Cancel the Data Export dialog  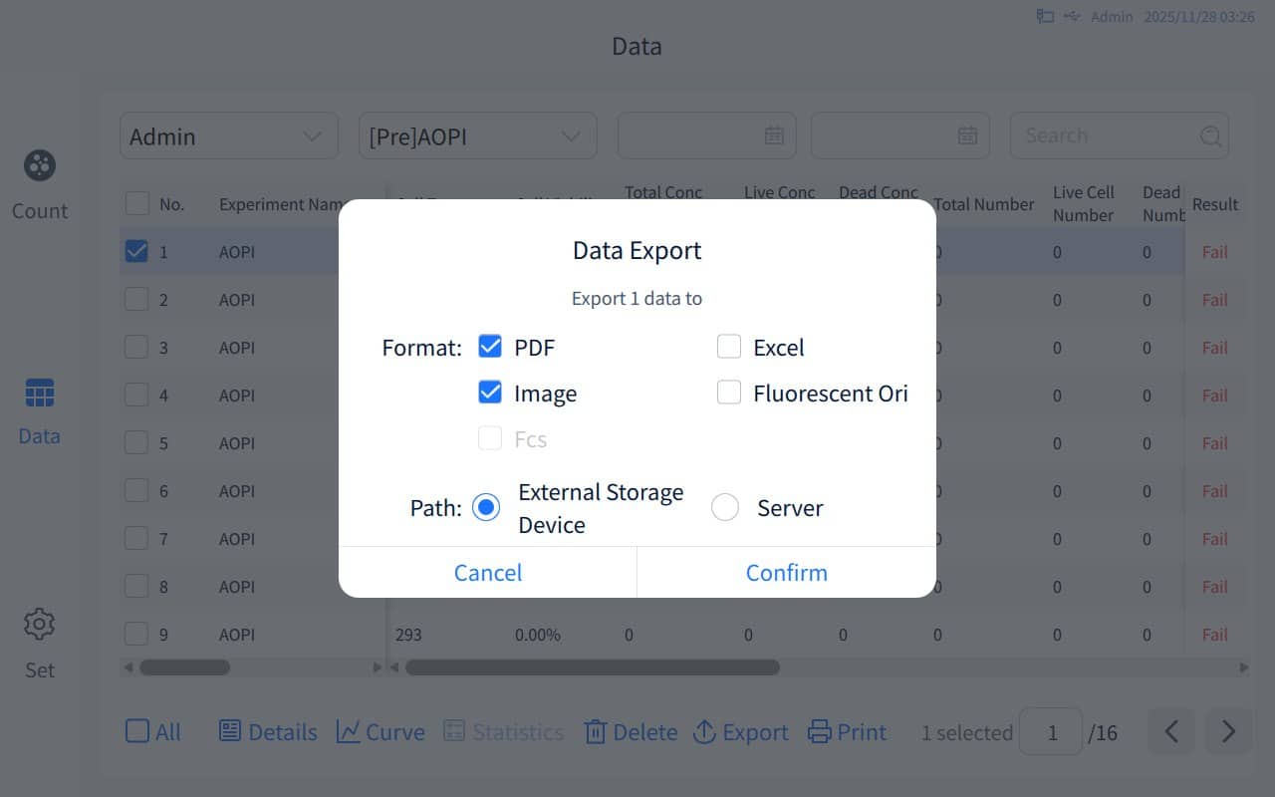point(488,572)
